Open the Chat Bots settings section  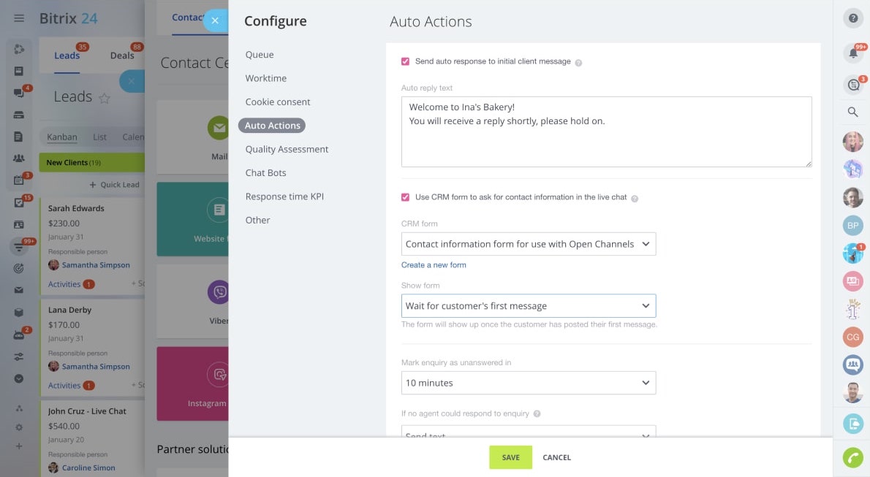(265, 173)
